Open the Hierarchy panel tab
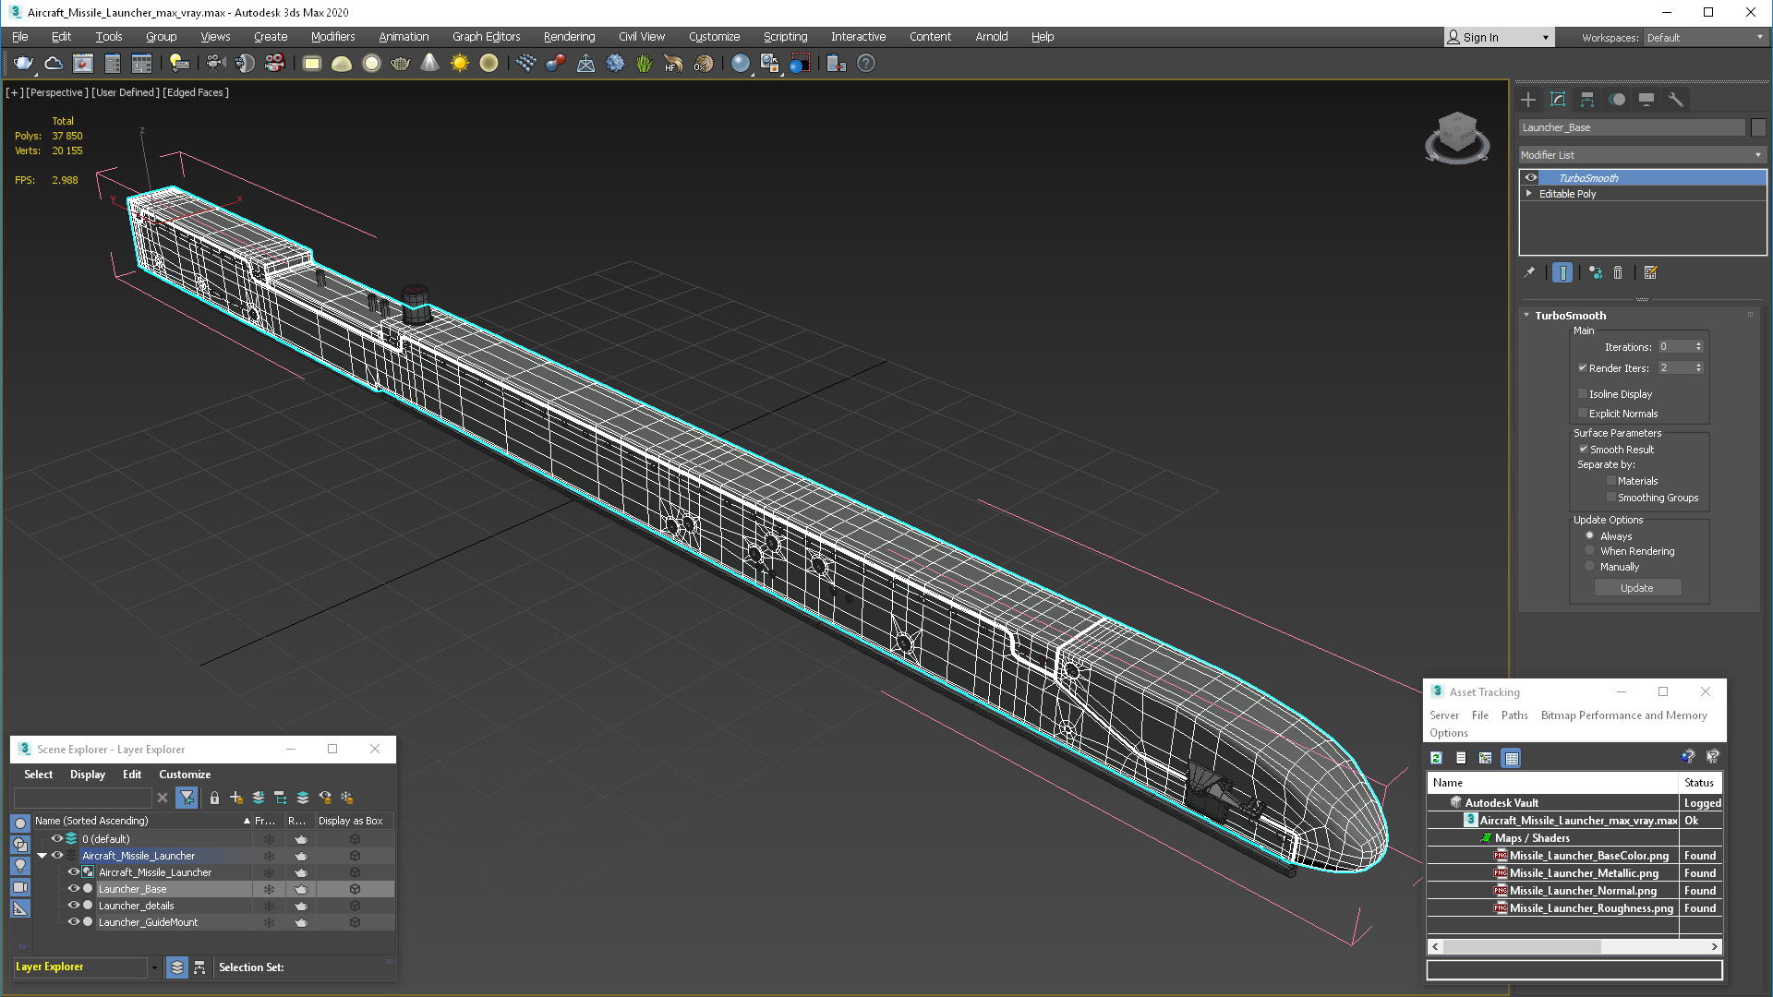The image size is (1773, 997). 1587,100
